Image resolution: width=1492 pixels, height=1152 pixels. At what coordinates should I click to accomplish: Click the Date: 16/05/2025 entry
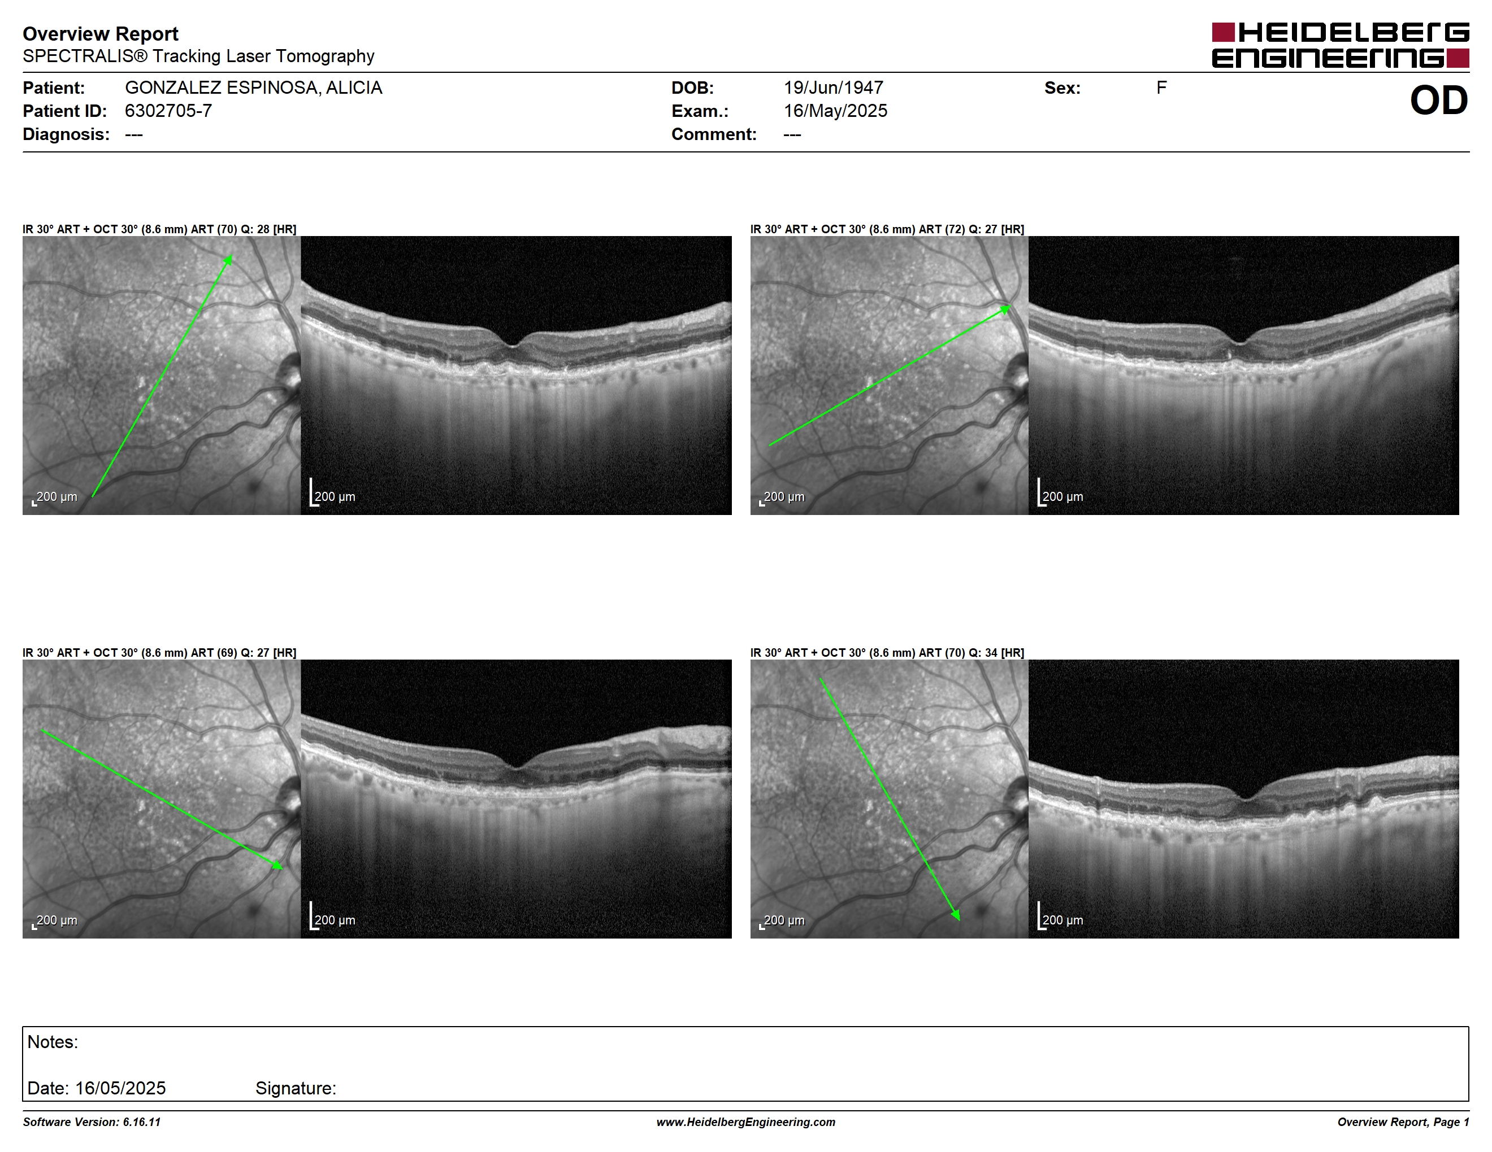tap(96, 1088)
